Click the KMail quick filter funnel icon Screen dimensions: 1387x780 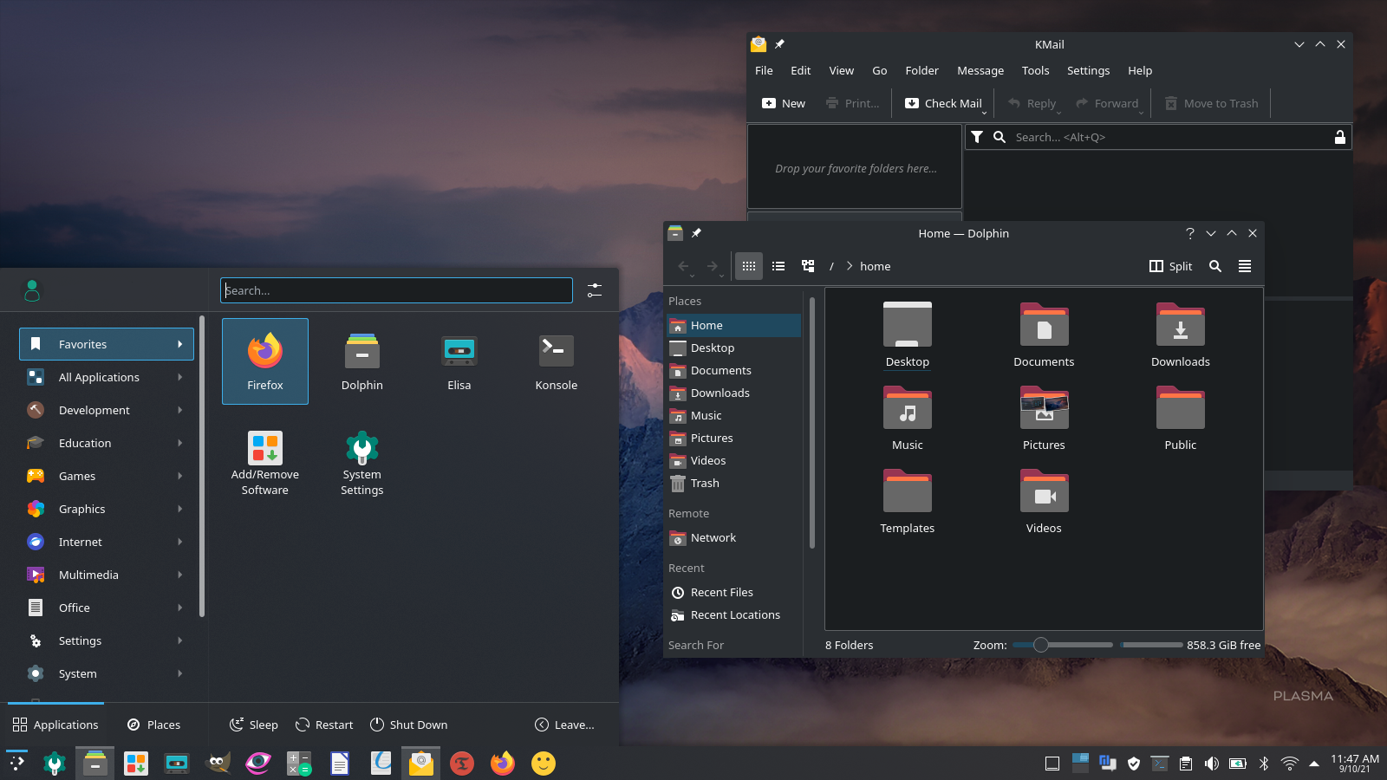[x=977, y=137]
